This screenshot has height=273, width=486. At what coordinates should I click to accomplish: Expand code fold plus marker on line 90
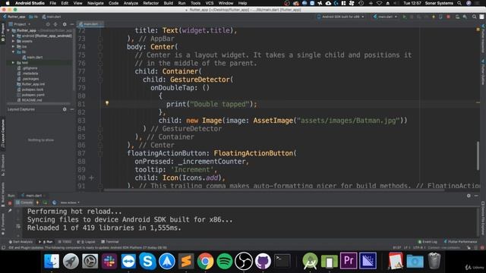pyautogui.click(x=91, y=177)
